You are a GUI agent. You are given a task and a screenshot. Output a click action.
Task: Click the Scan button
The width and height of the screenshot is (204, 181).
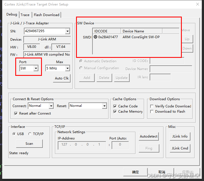(x=29, y=144)
